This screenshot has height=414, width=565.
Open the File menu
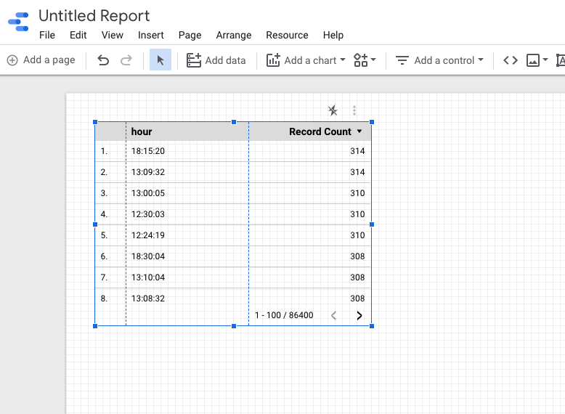tap(47, 35)
